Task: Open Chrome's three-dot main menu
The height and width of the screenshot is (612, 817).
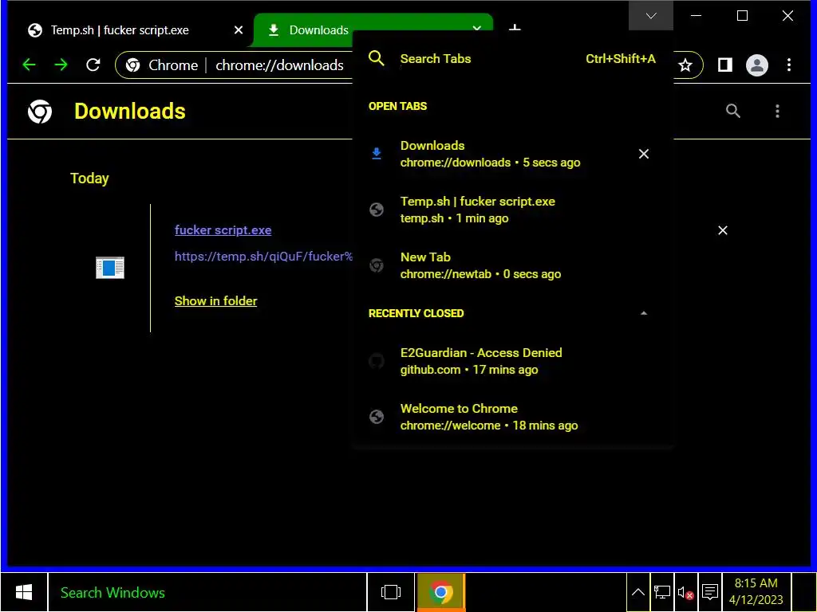Action: pos(789,65)
